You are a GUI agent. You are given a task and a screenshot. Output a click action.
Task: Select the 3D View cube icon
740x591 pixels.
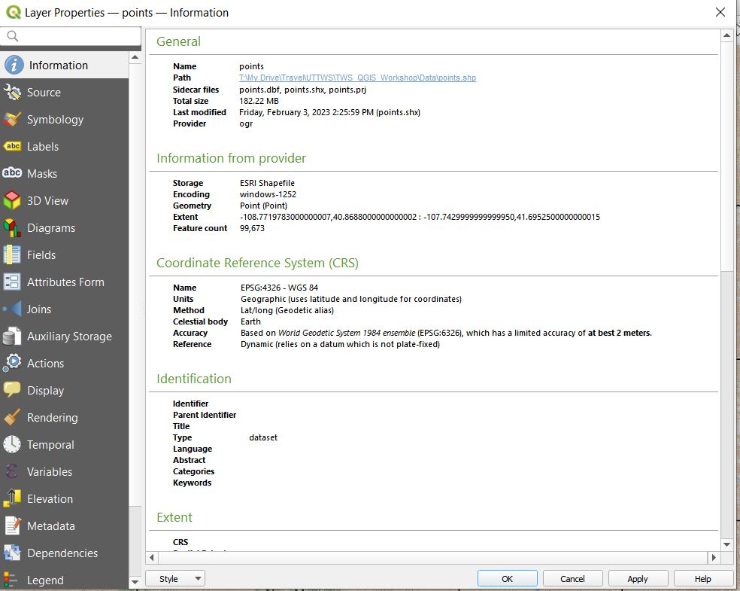point(13,201)
